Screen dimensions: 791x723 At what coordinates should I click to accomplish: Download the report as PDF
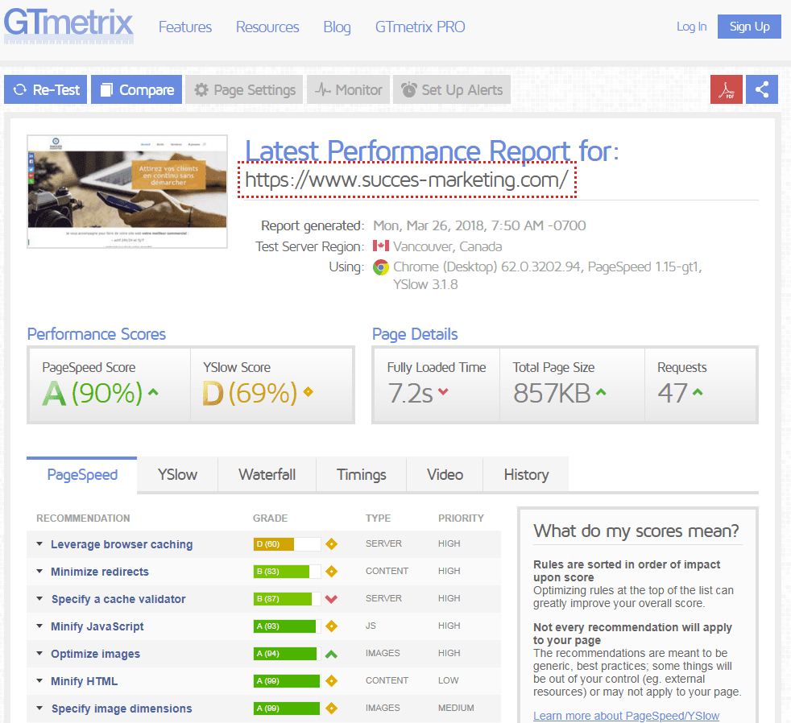[726, 89]
